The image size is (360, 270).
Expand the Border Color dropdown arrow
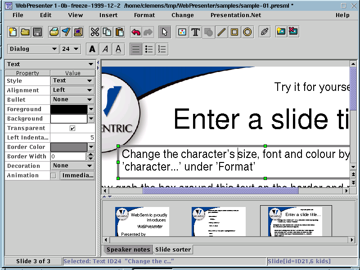pos(91,147)
